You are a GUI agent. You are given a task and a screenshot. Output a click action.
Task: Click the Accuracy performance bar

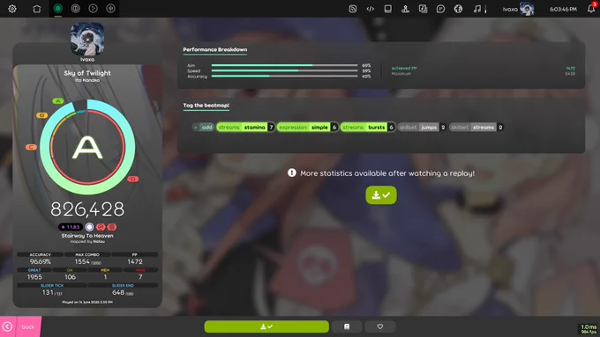[x=285, y=76]
